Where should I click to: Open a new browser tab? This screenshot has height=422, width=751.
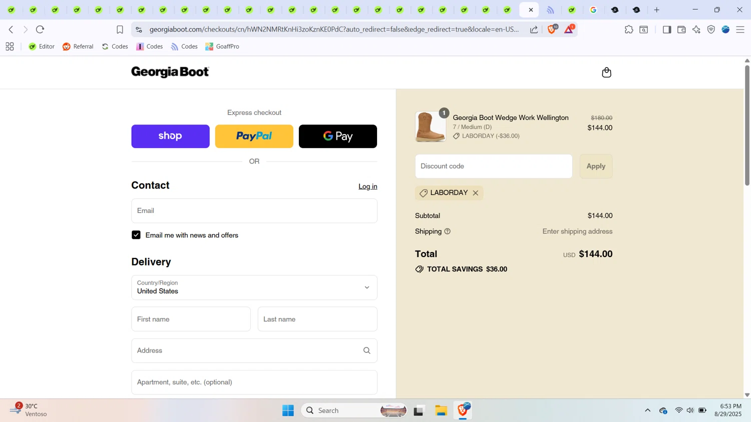click(x=657, y=10)
